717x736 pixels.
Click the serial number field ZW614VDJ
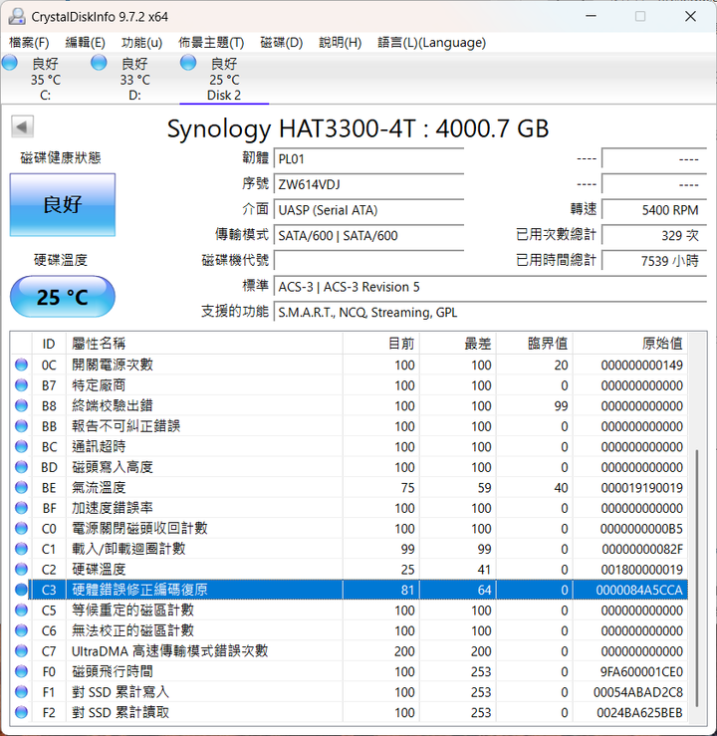tap(367, 184)
